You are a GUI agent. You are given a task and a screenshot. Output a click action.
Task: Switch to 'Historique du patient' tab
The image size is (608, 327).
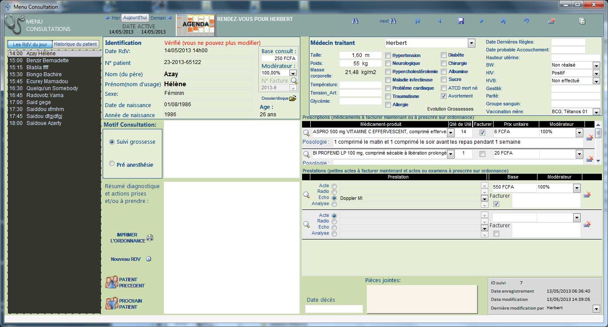coord(75,44)
